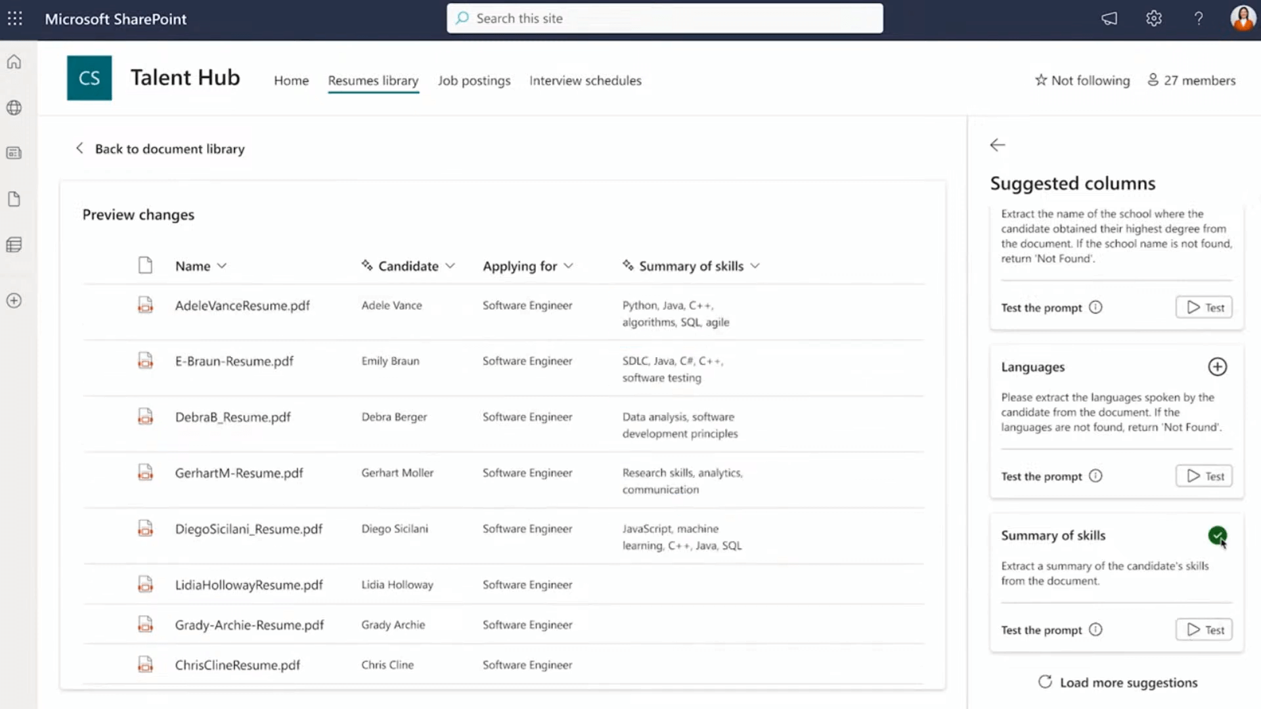Open the Interview schedules tab

pos(585,80)
